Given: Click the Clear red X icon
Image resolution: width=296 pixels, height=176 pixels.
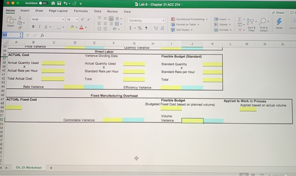Looking at the screenshot, I should tap(240, 30).
